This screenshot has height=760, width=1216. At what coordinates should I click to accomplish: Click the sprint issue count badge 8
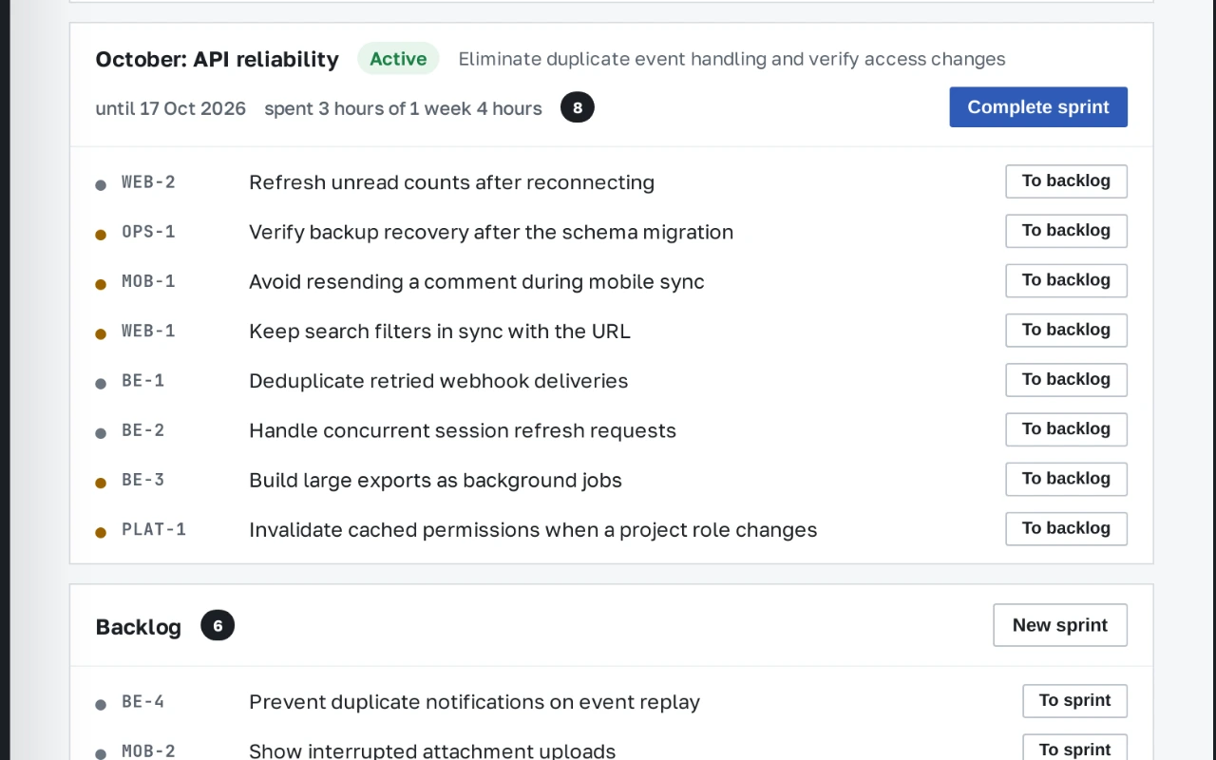click(x=578, y=107)
